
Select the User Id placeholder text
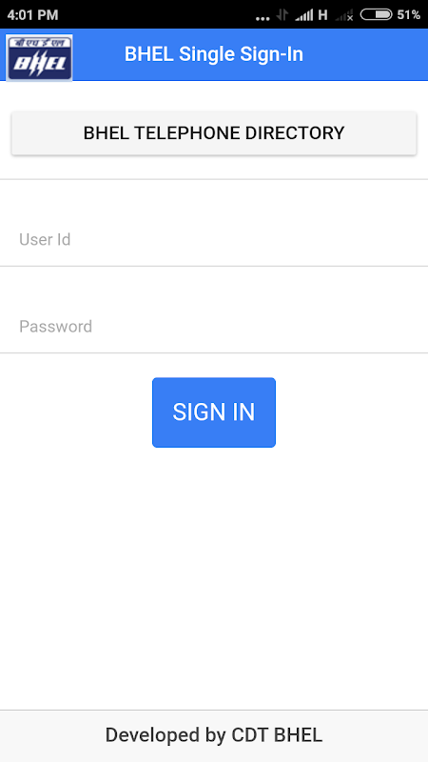(45, 240)
